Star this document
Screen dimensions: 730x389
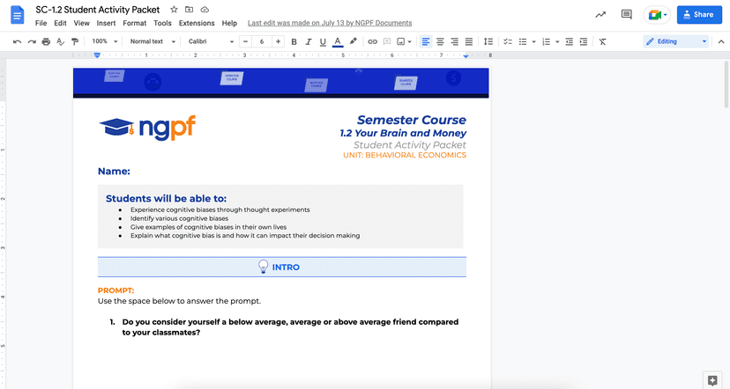pyautogui.click(x=173, y=9)
